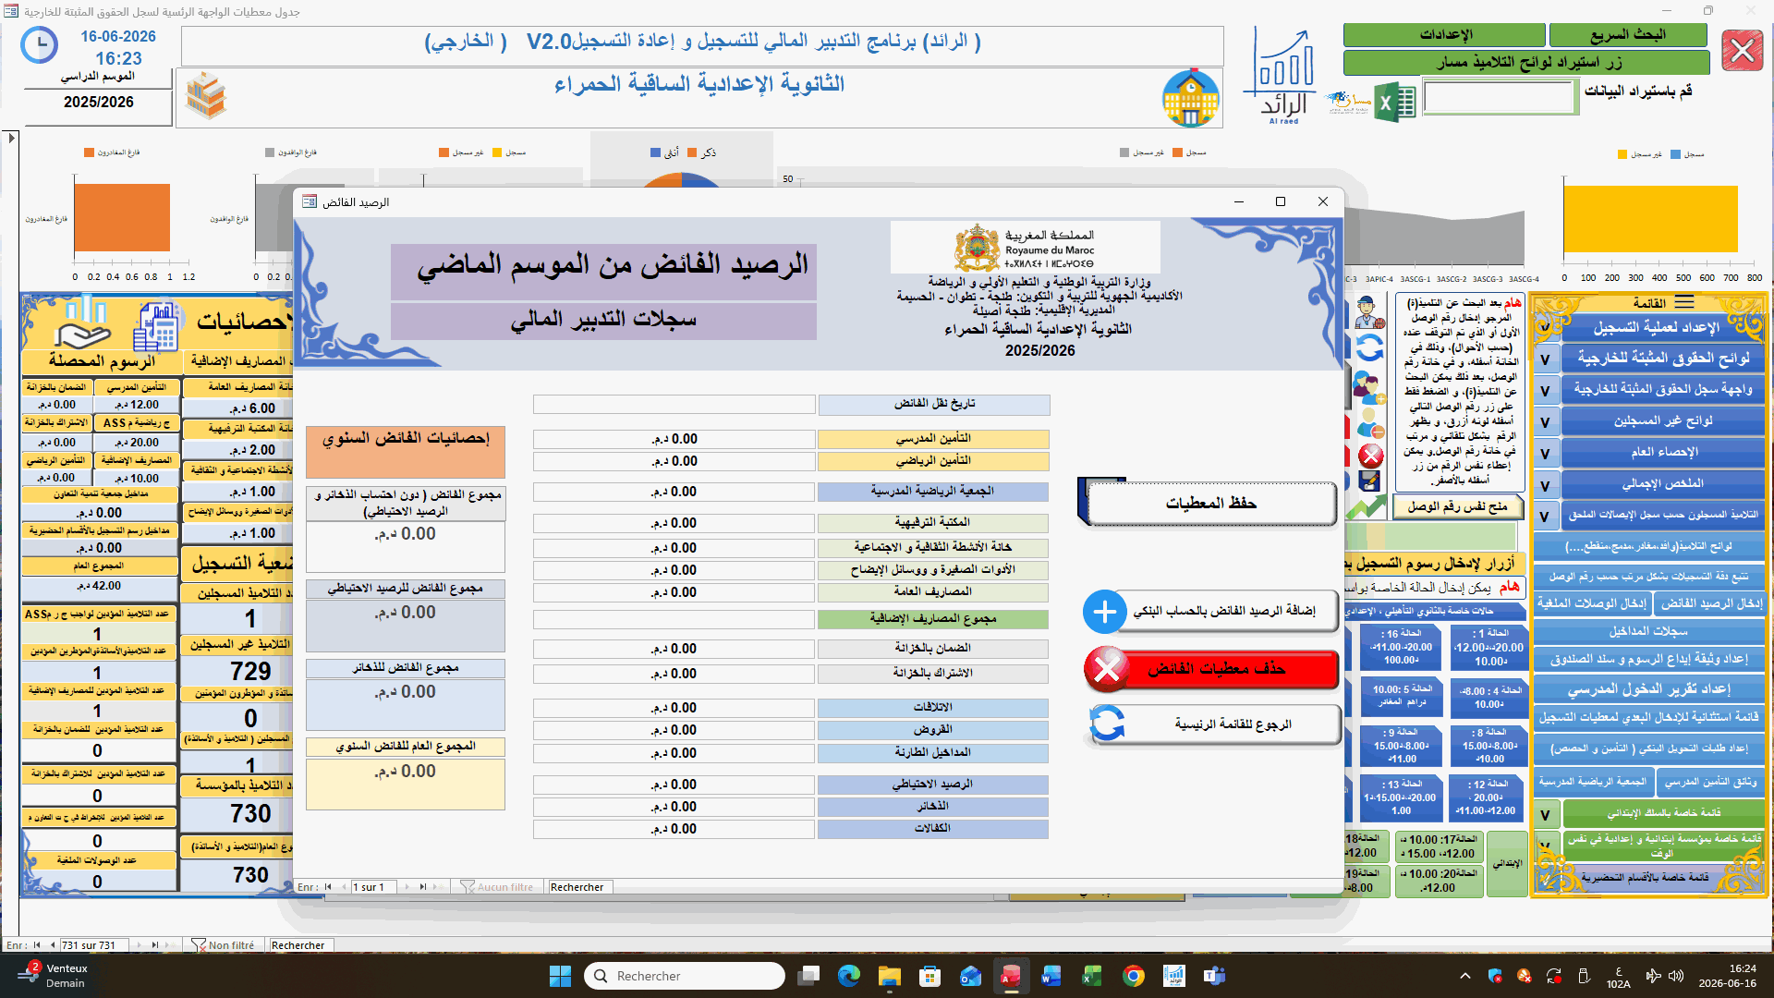Image resolution: width=1774 pixels, height=998 pixels.
Task: Open إعداد تقرير الدخول المدرسي menu item
Action: pyautogui.click(x=1649, y=689)
